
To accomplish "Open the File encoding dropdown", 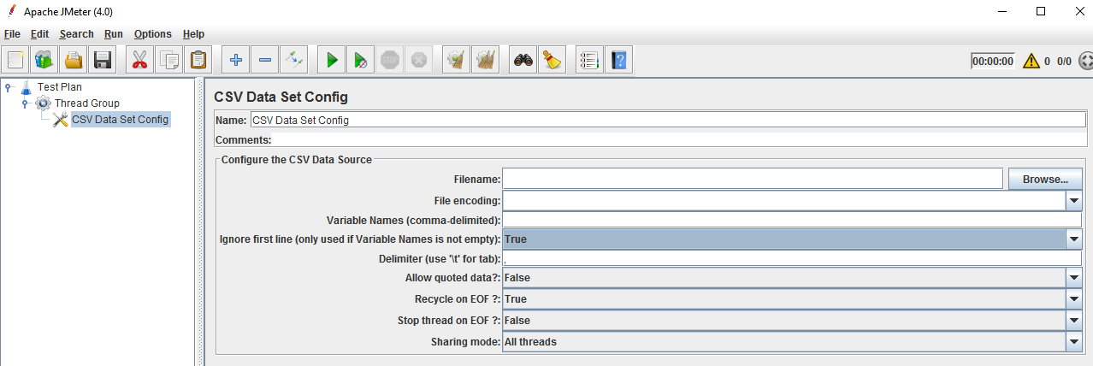I will (x=1075, y=201).
